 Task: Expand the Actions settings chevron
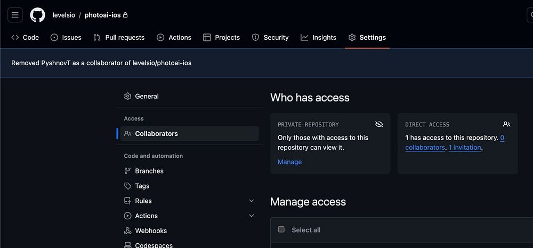coord(252,216)
